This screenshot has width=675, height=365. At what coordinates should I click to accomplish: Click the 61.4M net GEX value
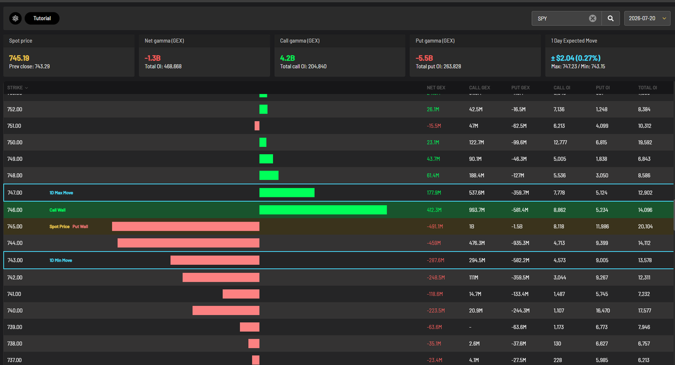433,175
